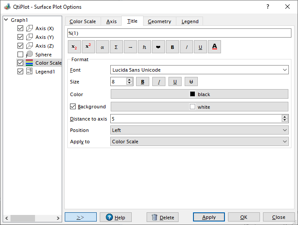Open the Legend tab

tap(190, 21)
